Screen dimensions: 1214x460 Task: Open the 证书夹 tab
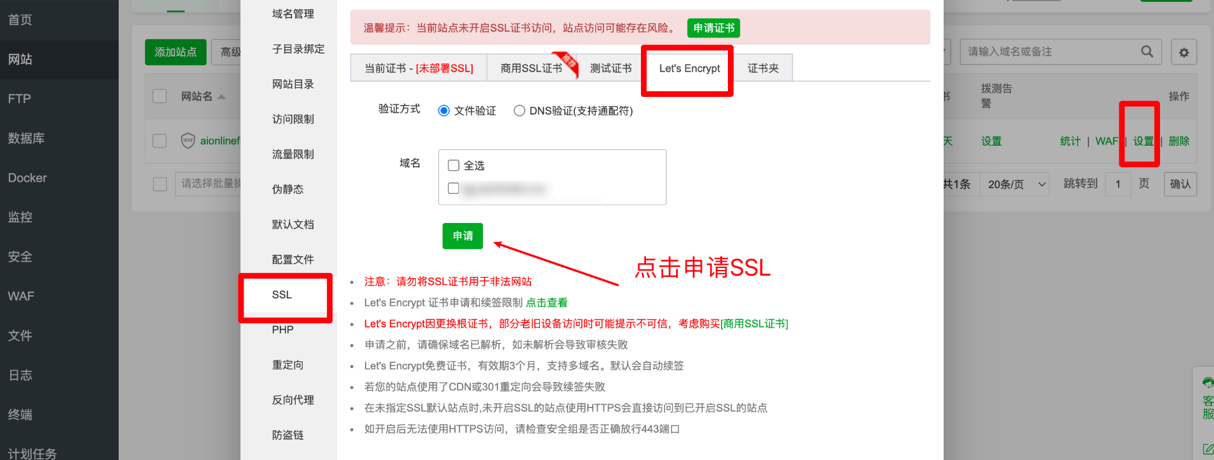(763, 68)
